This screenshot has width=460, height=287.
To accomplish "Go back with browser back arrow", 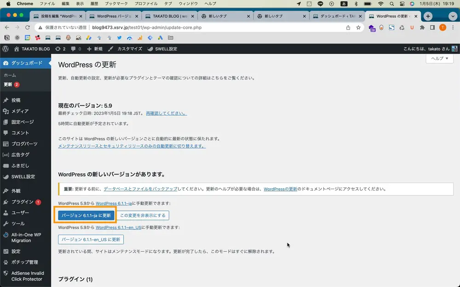I will (x=7, y=28).
